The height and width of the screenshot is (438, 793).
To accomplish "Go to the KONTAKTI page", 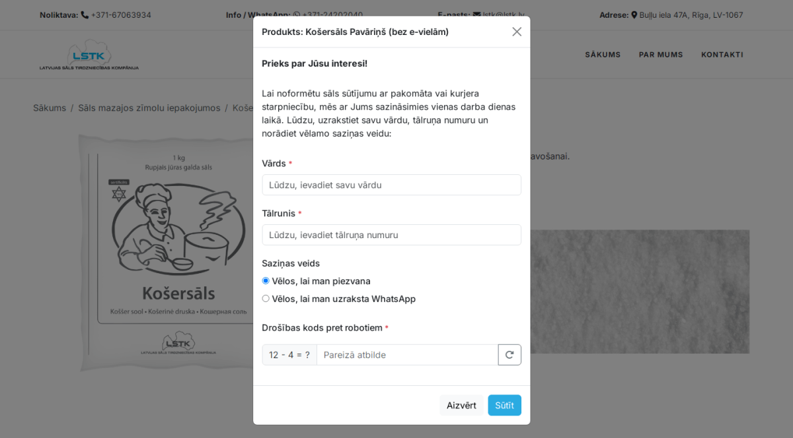I will point(722,55).
